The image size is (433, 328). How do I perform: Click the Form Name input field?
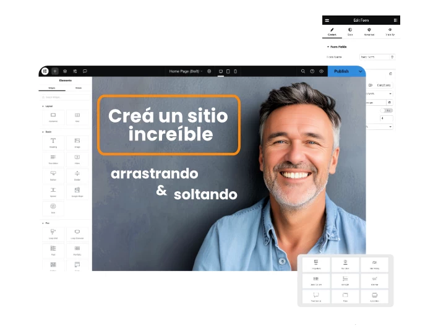click(x=374, y=57)
